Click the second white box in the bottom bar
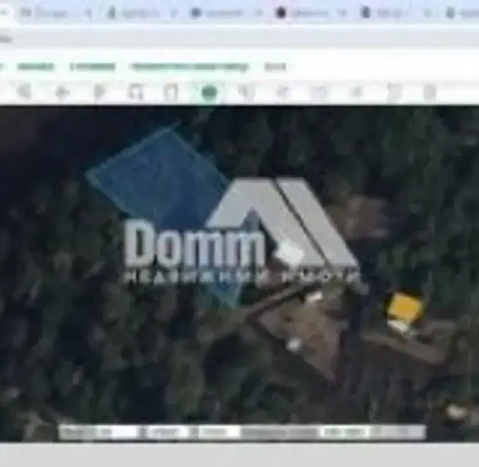 (x=162, y=432)
